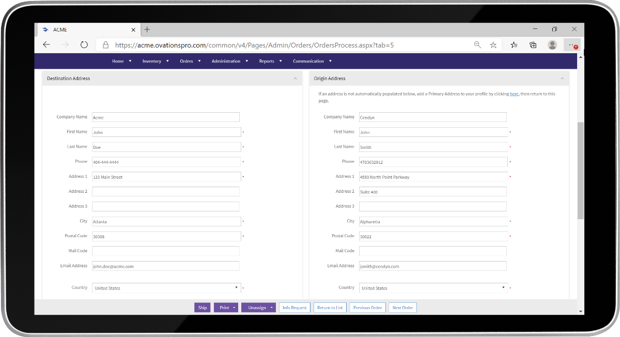Click the Info Request button
620x337 pixels.
295,308
